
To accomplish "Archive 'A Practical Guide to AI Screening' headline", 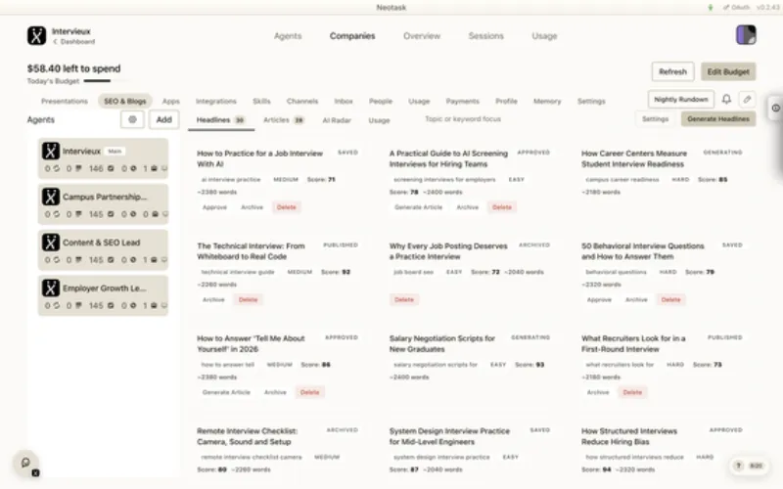I will [x=468, y=207].
